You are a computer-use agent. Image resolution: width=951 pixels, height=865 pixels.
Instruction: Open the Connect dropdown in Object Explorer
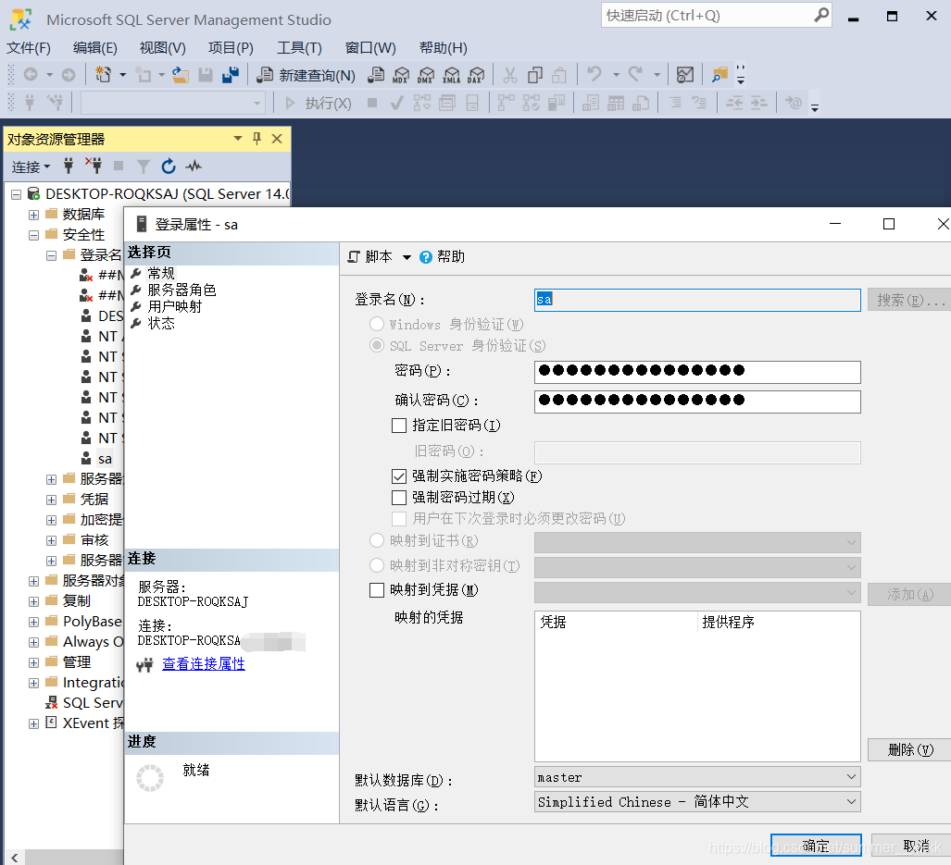[31, 166]
